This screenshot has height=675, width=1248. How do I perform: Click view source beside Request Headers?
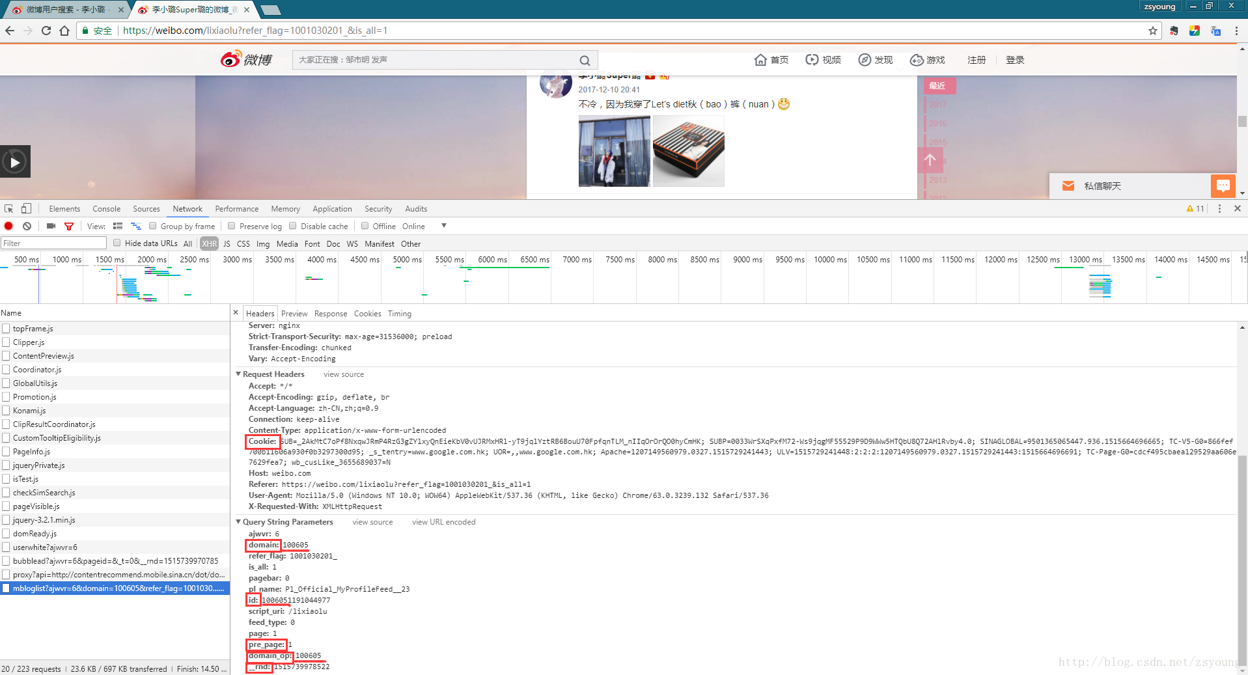[344, 374]
